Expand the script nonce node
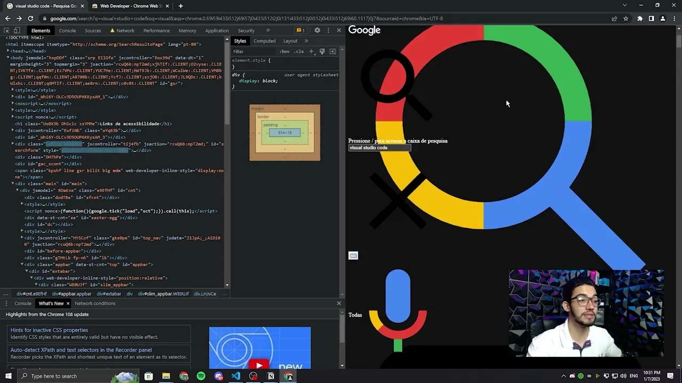 click(x=13, y=116)
